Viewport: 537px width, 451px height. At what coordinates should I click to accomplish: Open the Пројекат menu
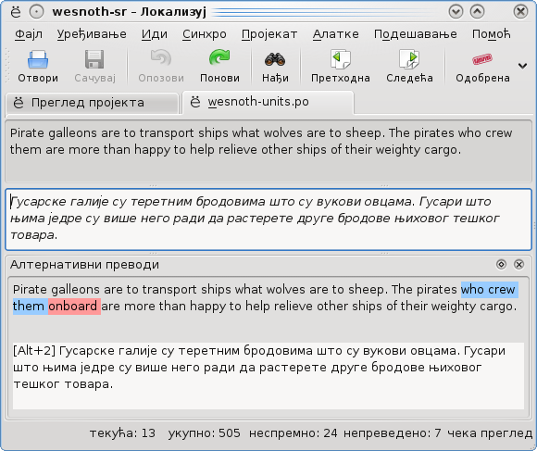(x=269, y=34)
